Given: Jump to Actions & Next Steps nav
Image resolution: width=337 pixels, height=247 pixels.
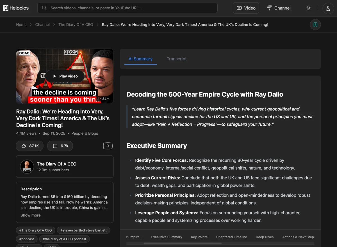Looking at the screenshot, I should (298, 237).
